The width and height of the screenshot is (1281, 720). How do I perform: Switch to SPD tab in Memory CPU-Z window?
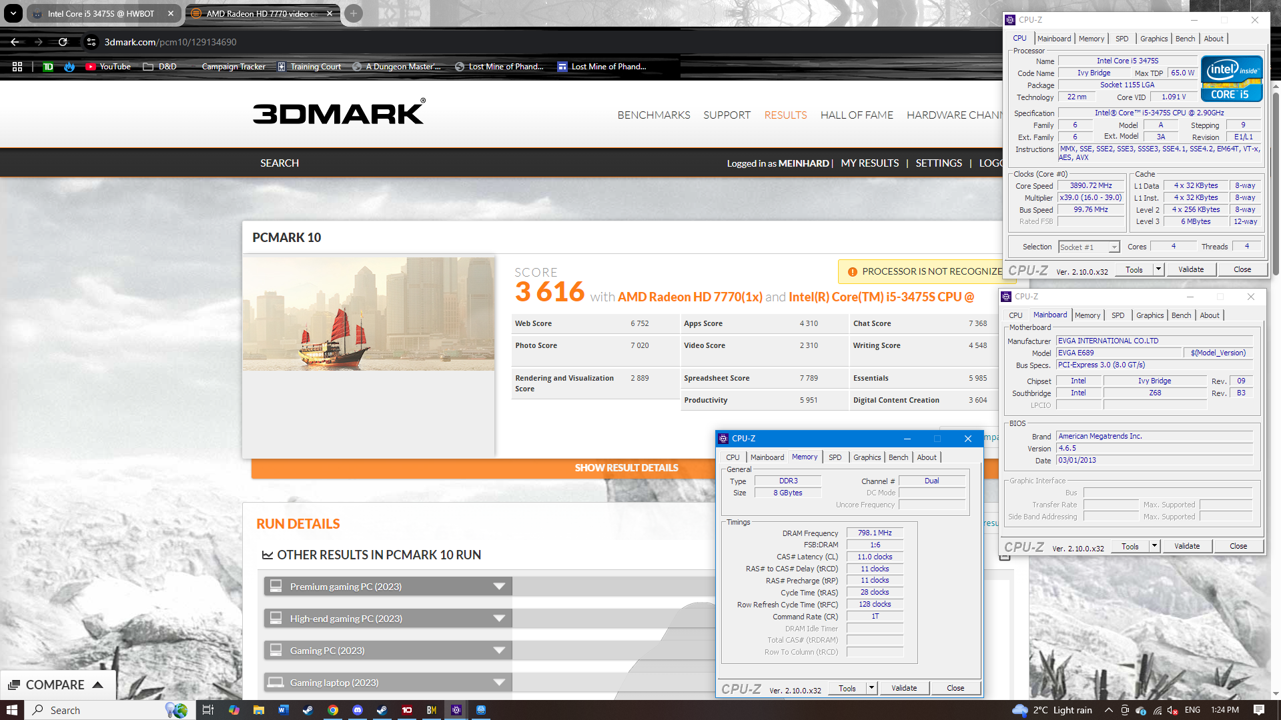pos(835,457)
